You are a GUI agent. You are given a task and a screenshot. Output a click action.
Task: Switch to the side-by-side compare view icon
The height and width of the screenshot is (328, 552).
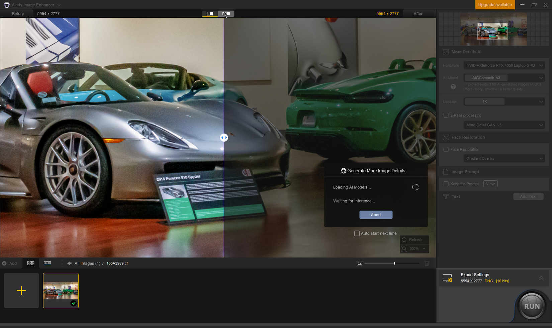226,14
